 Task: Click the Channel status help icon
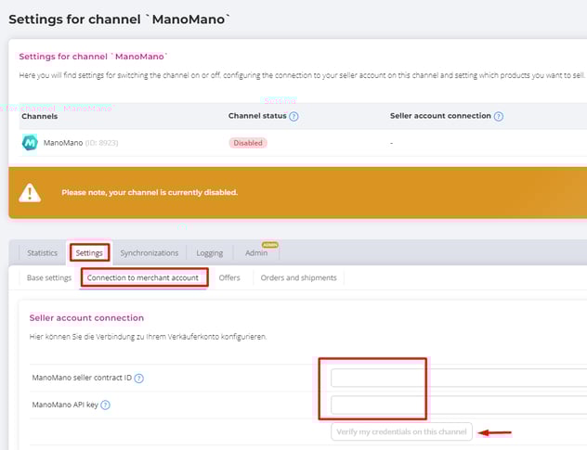pyautogui.click(x=293, y=116)
